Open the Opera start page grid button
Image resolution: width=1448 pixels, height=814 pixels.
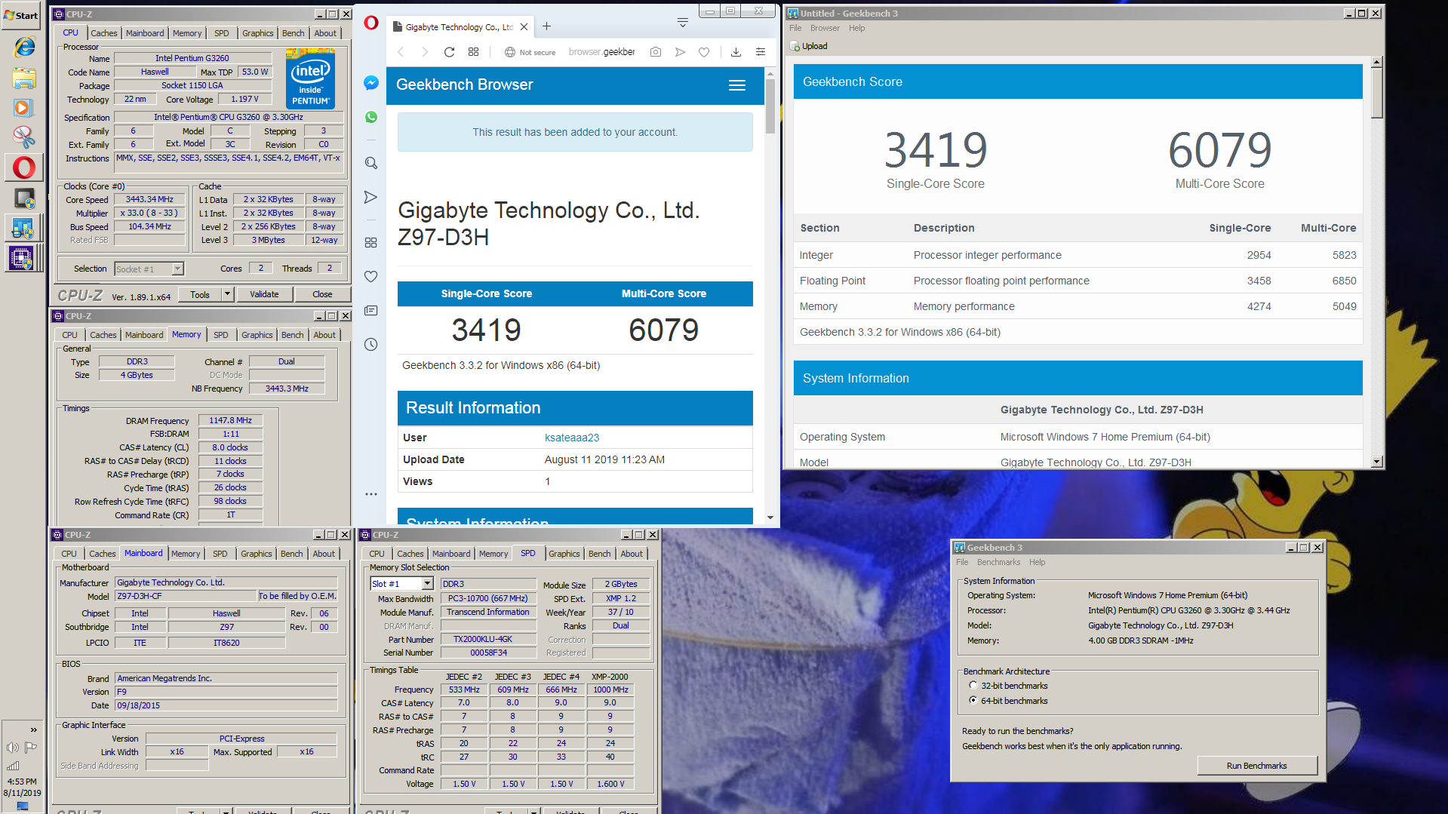pos(473,52)
